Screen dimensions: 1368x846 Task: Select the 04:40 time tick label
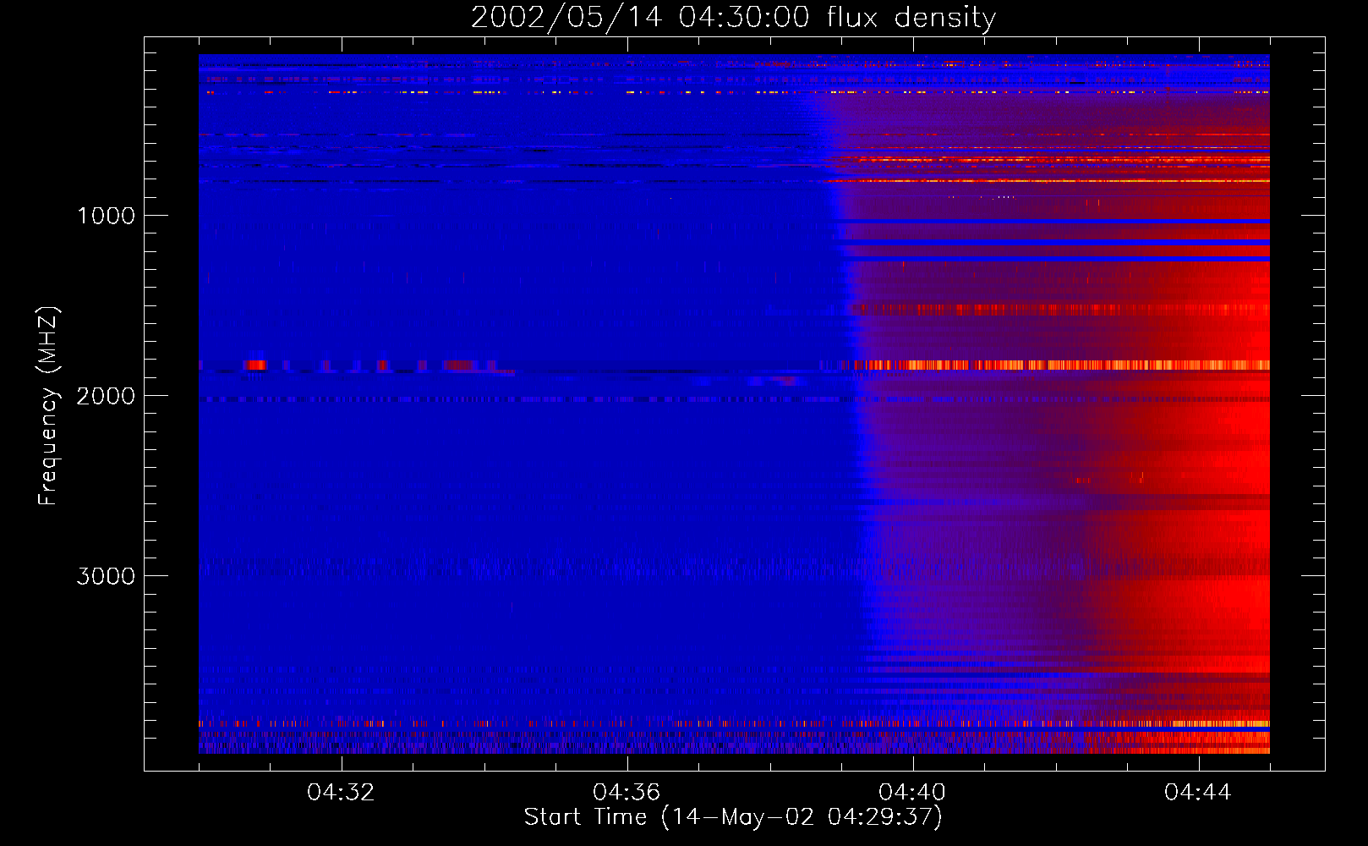click(x=912, y=793)
